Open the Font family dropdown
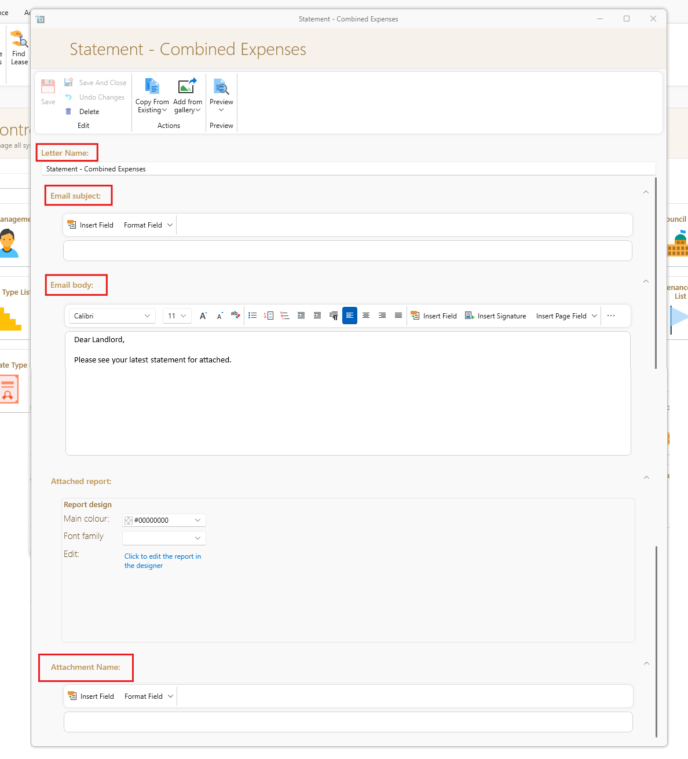This screenshot has width=688, height=759. point(164,538)
